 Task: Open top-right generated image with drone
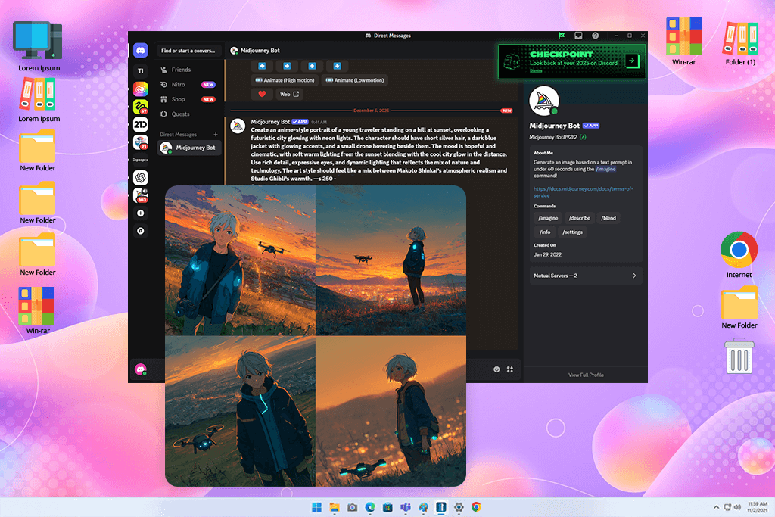pyautogui.click(x=391, y=260)
